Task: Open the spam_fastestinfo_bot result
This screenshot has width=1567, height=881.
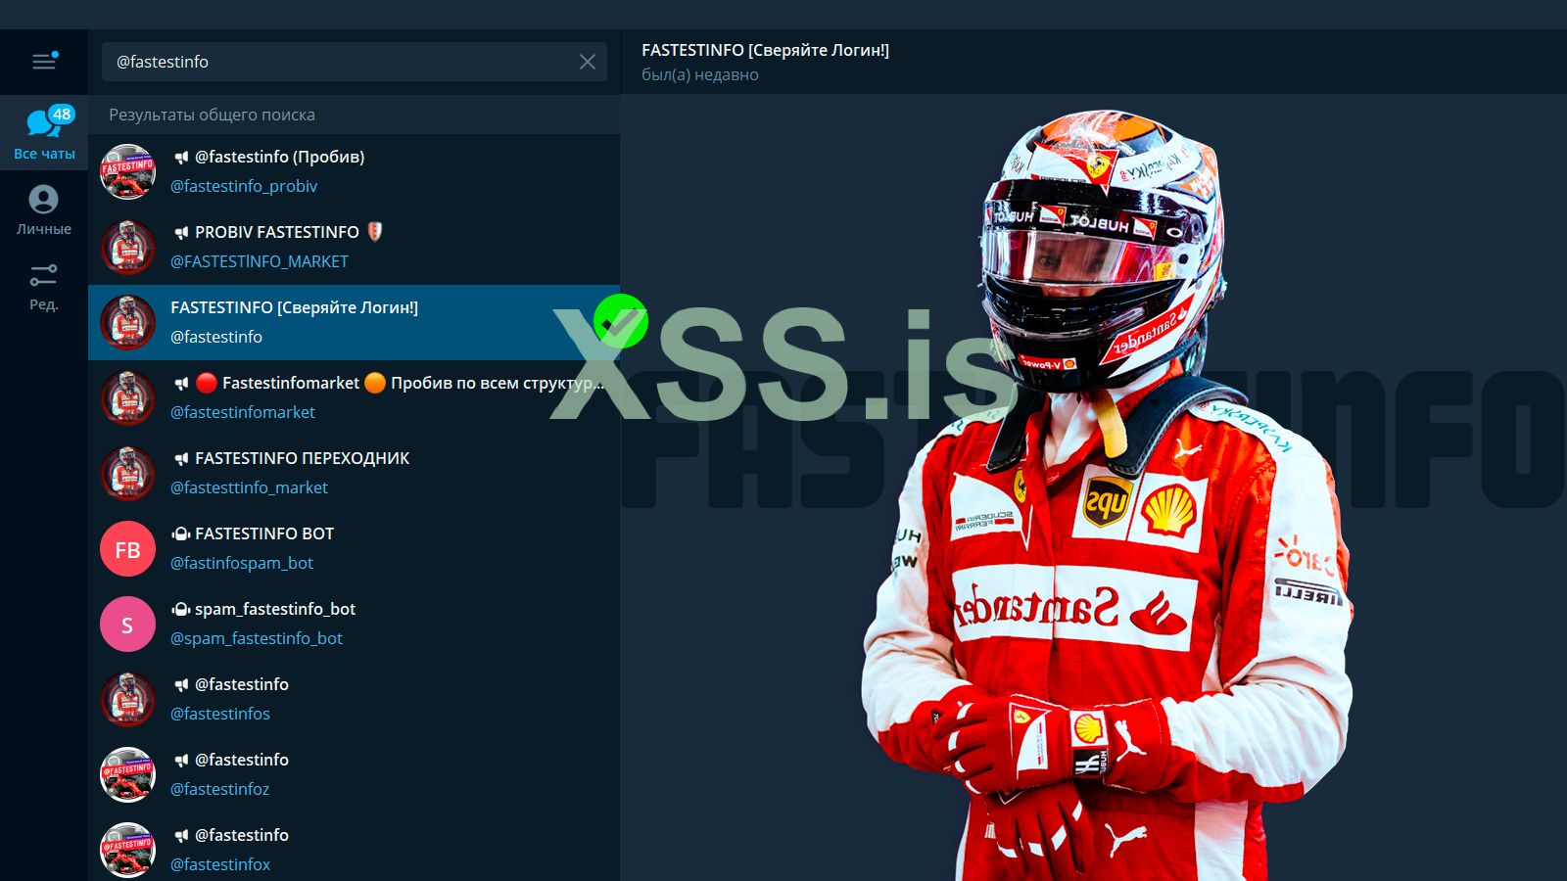Action: [x=354, y=624]
